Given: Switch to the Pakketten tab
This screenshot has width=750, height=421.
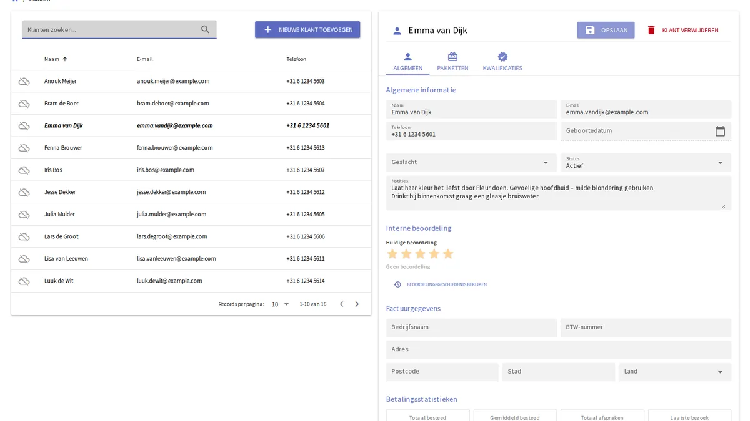Looking at the screenshot, I should (452, 62).
